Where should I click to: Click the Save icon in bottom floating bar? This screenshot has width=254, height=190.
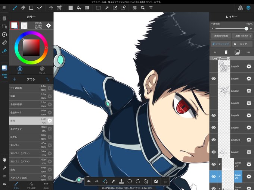pyautogui.click(x=121, y=181)
